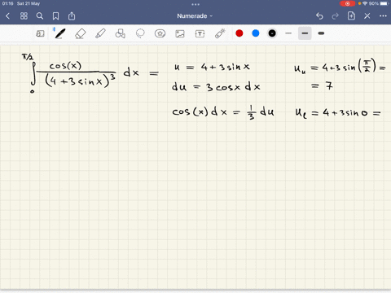This screenshot has height=293, width=391.
Task: Bookmark this page
Action: (55, 16)
